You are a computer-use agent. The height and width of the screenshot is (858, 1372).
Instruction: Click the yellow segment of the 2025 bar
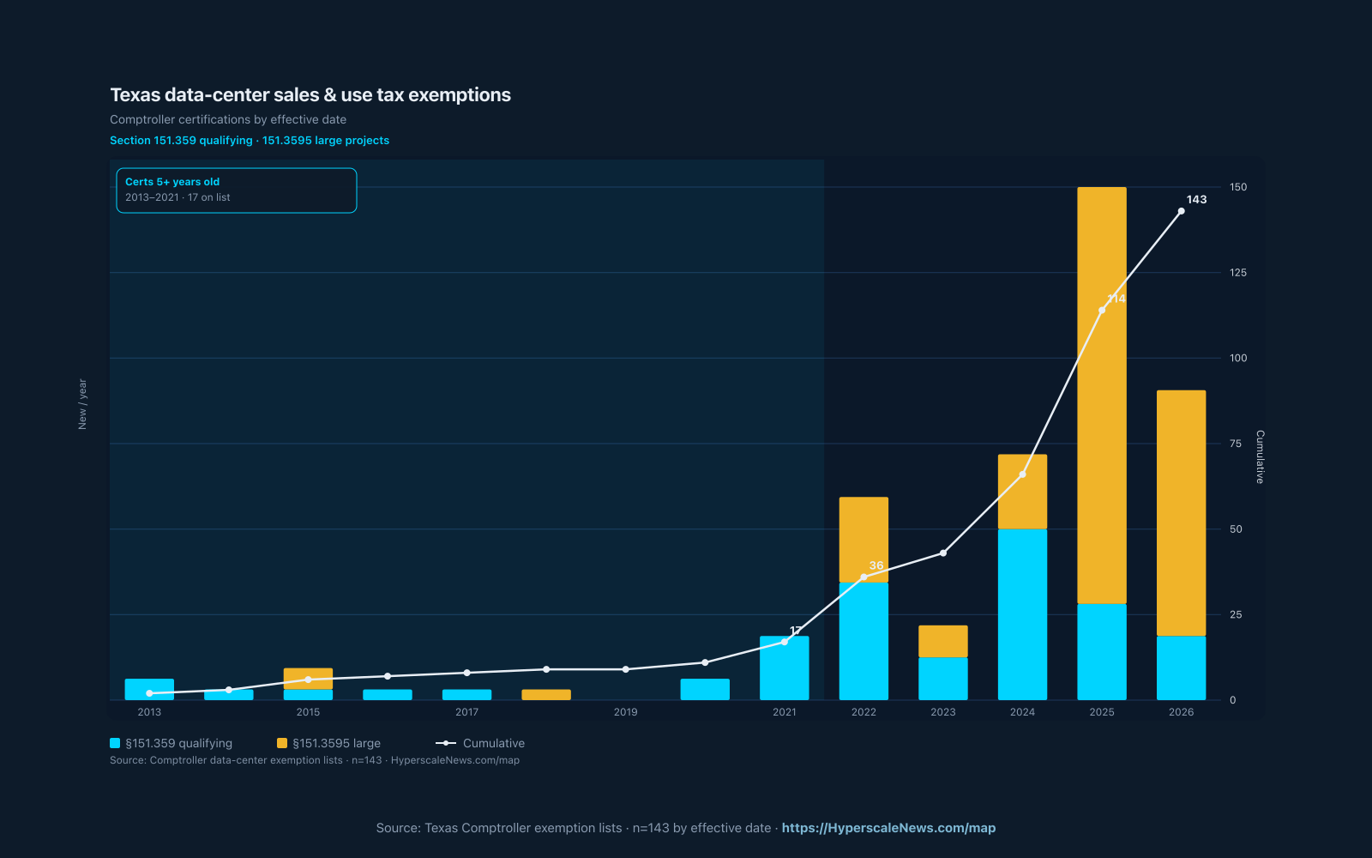point(1102,395)
